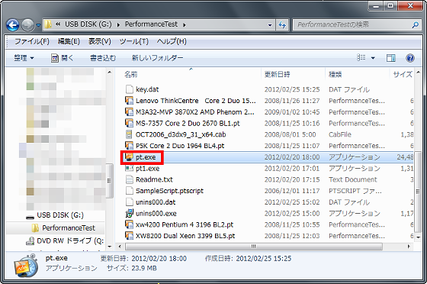Click the date 2012/02/25 15:25 for key.dat

pyautogui.click(x=292, y=89)
